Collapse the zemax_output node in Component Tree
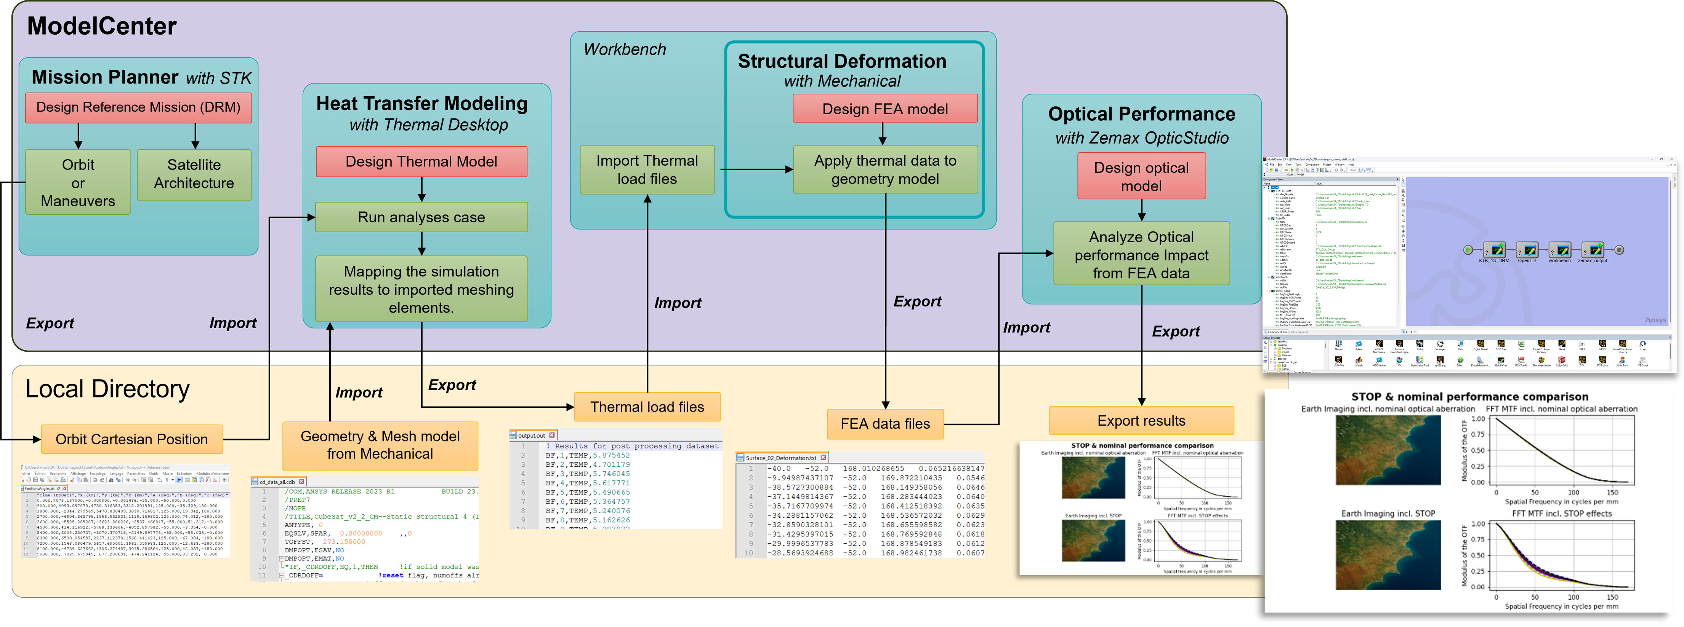 coord(1269,291)
